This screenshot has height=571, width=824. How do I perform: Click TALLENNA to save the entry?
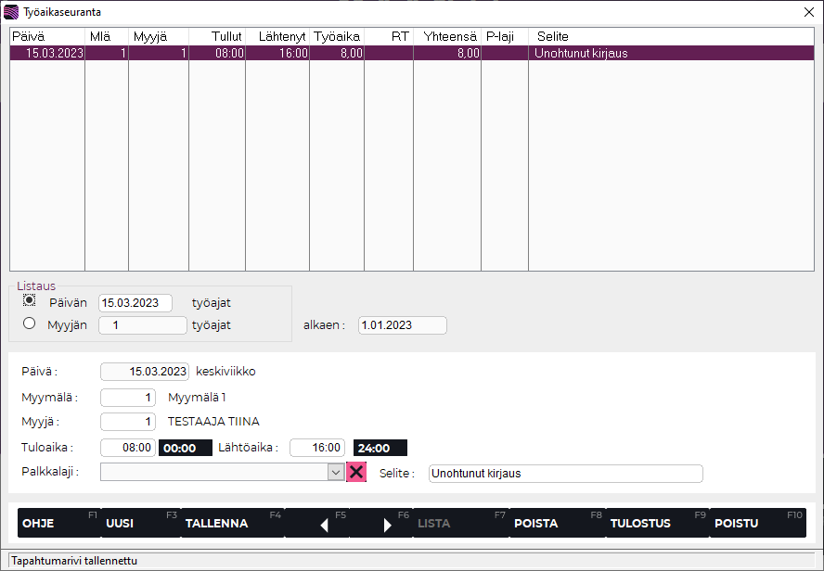pyautogui.click(x=217, y=523)
